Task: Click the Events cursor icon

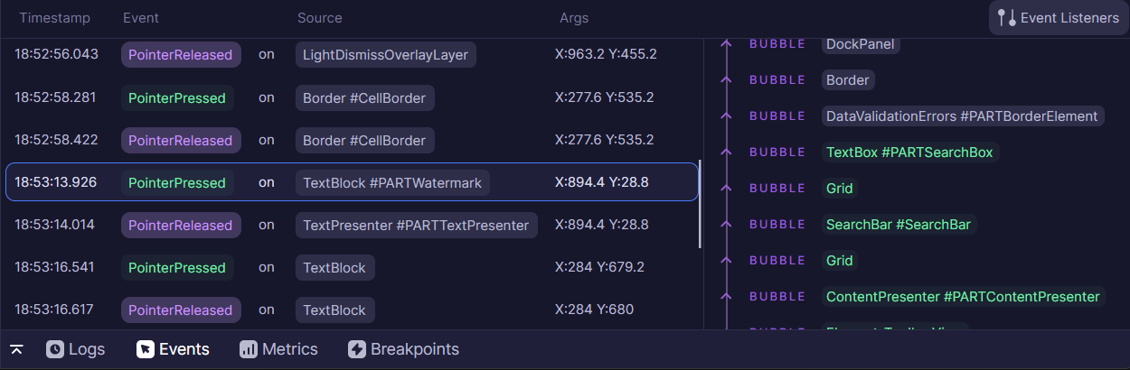Action: tap(145, 349)
